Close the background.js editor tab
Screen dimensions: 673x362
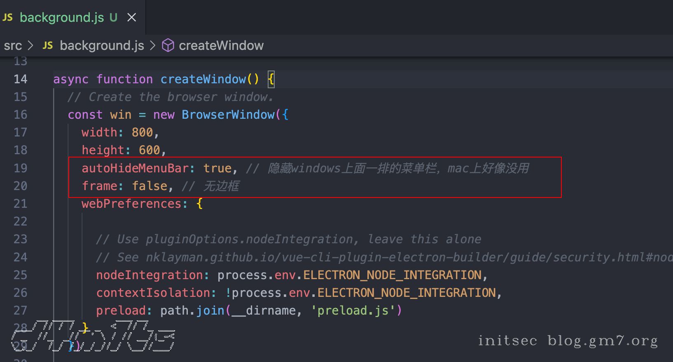pos(131,17)
